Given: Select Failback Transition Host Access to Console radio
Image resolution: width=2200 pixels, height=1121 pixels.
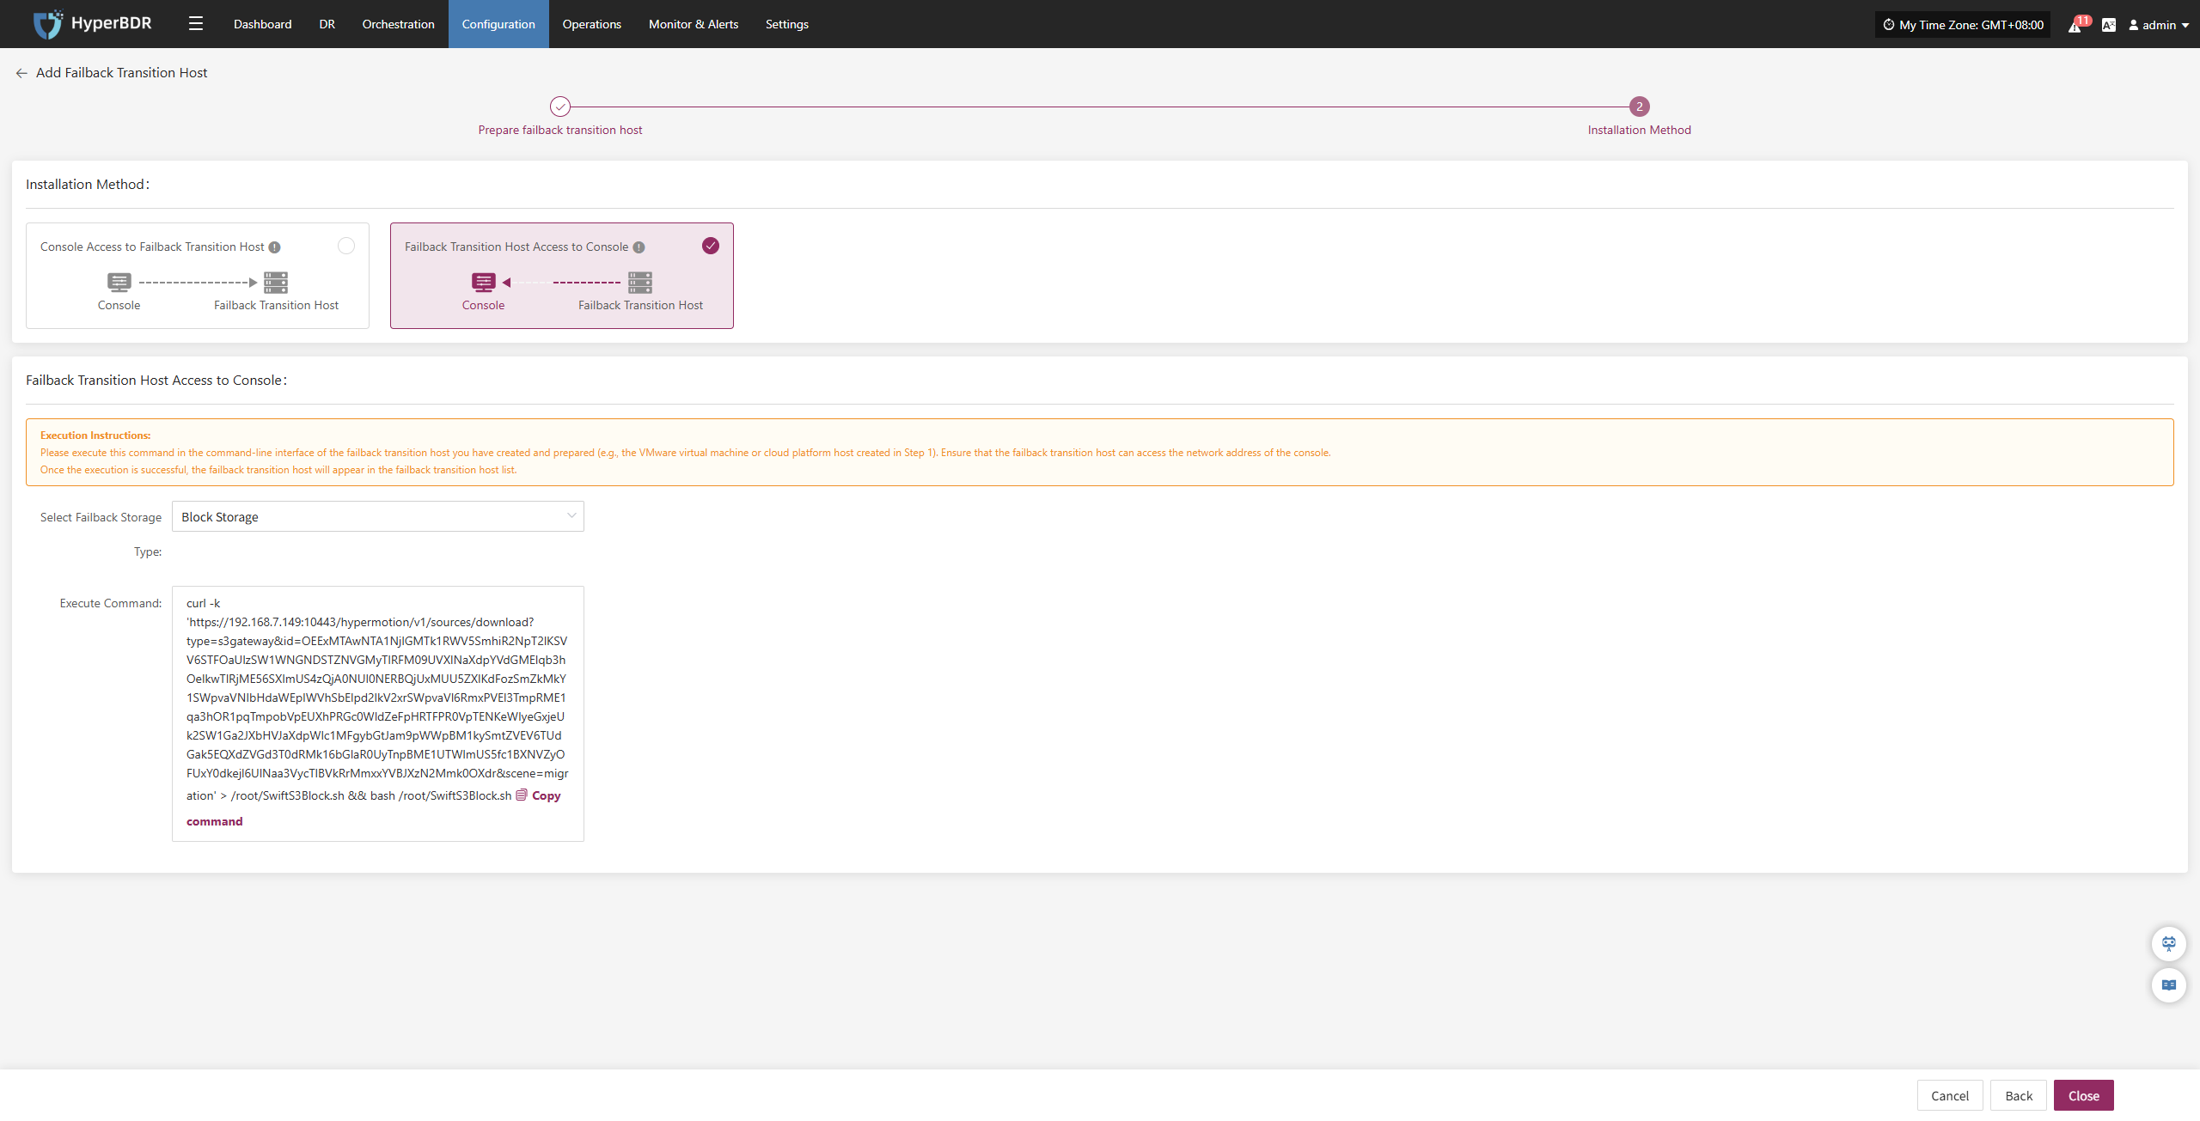Looking at the screenshot, I should coord(710,246).
